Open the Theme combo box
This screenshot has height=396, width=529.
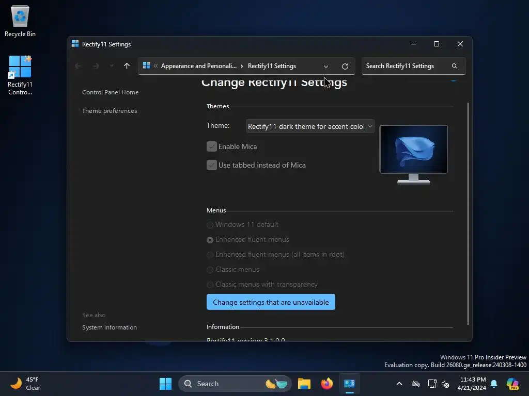coord(310,126)
